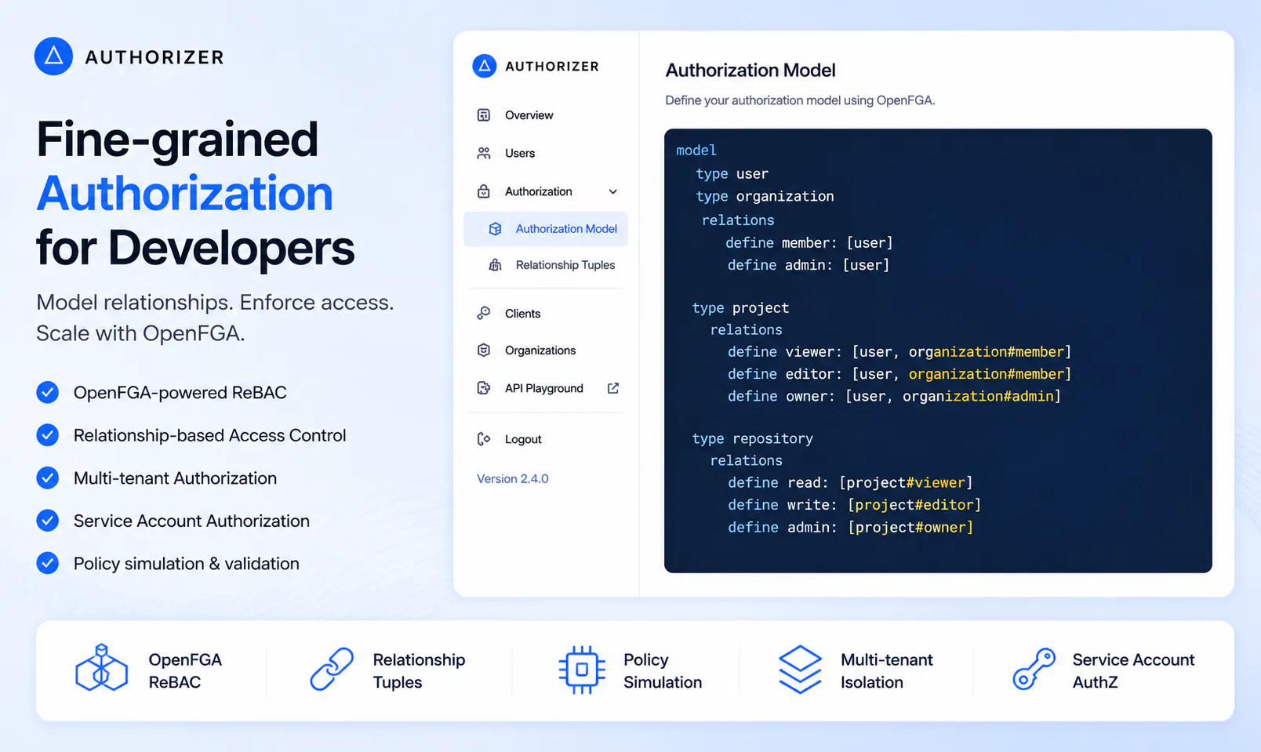Click the 'Multi-tenant Isolation' feature label
The height and width of the screenshot is (752, 1261).
click(887, 670)
